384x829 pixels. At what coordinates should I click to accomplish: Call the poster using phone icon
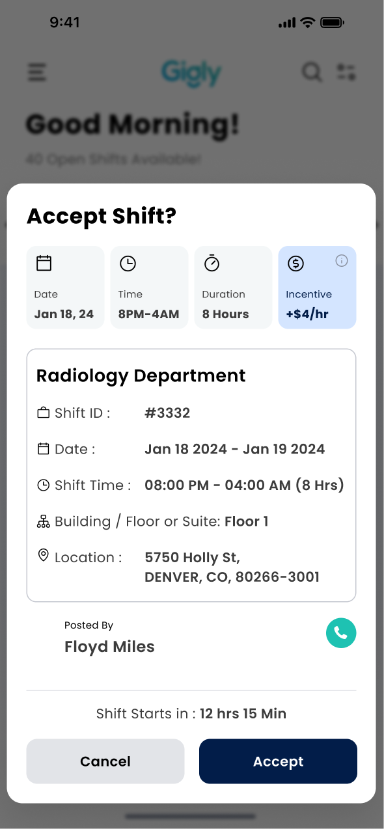(341, 632)
